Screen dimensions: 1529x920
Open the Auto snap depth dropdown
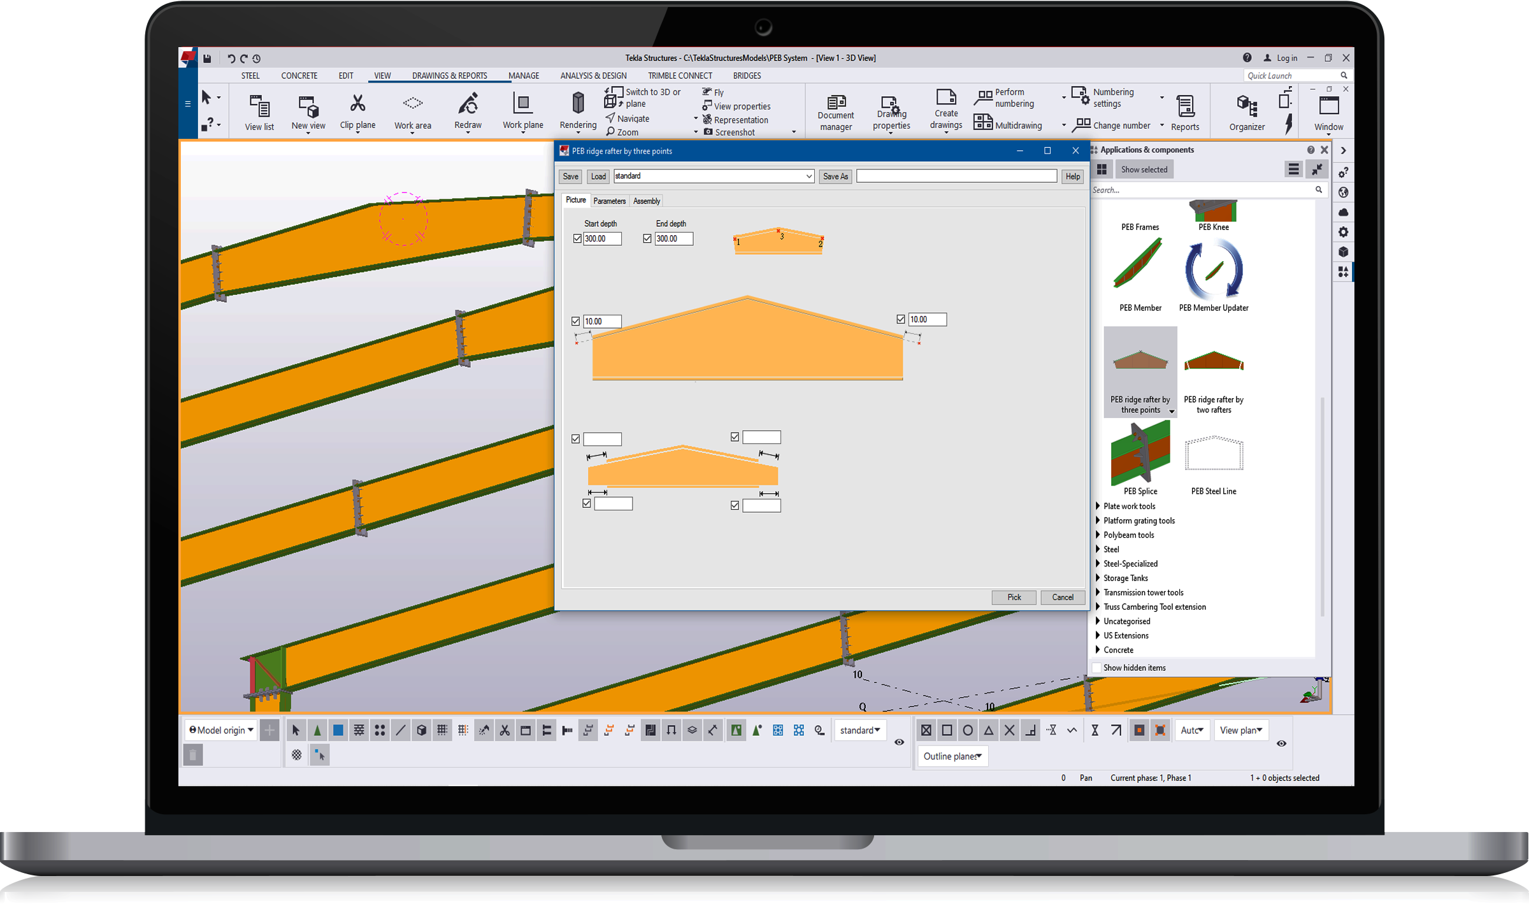point(1192,730)
